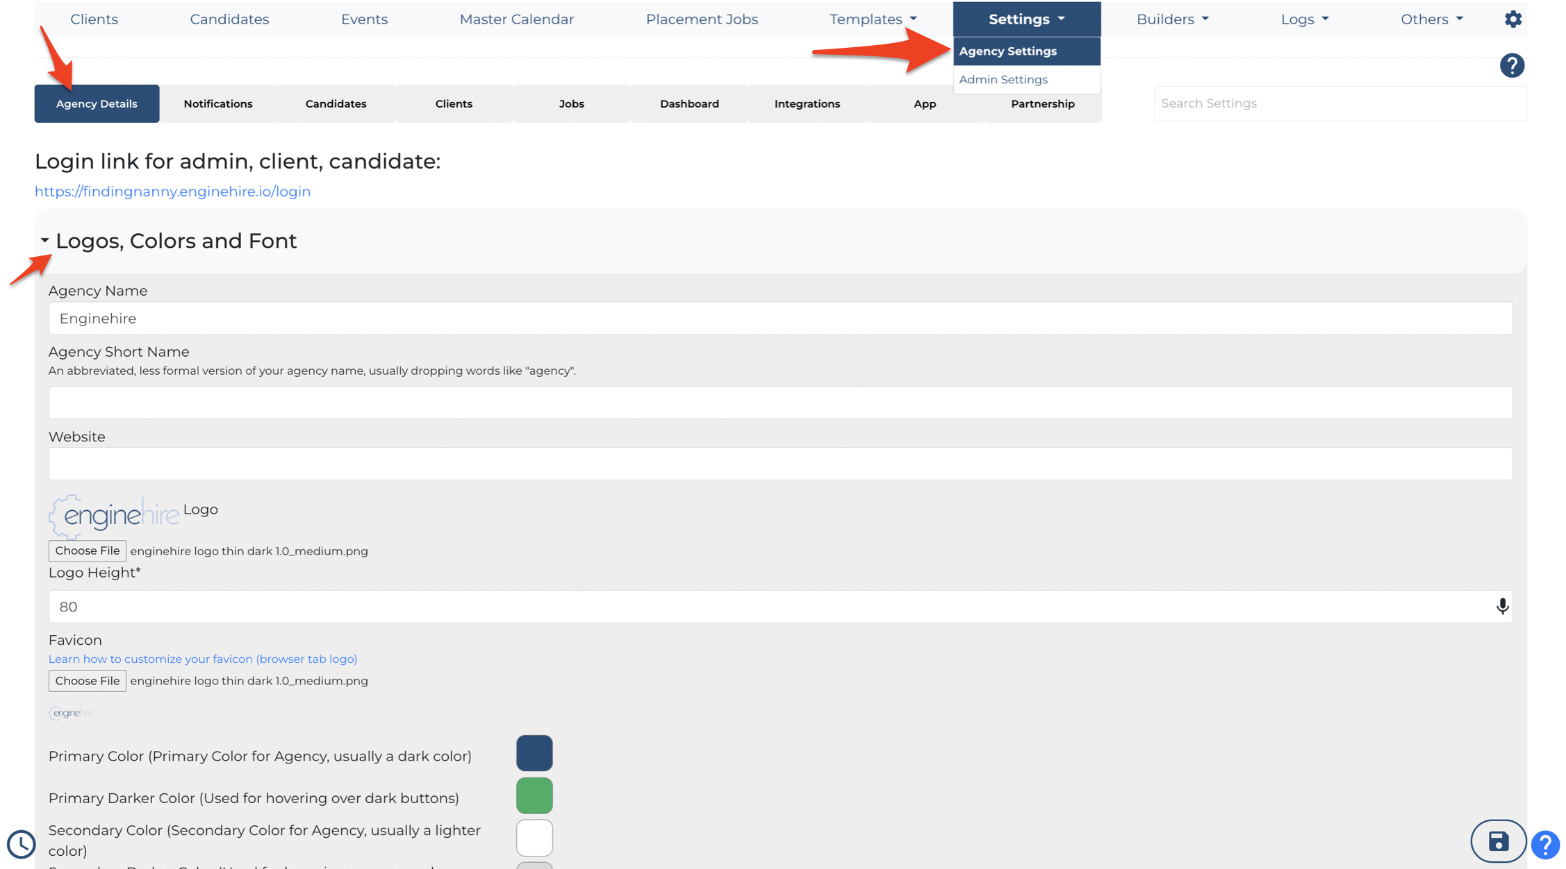Open the findingnanny login link
Screen dimensions: 1566x869
coord(172,191)
